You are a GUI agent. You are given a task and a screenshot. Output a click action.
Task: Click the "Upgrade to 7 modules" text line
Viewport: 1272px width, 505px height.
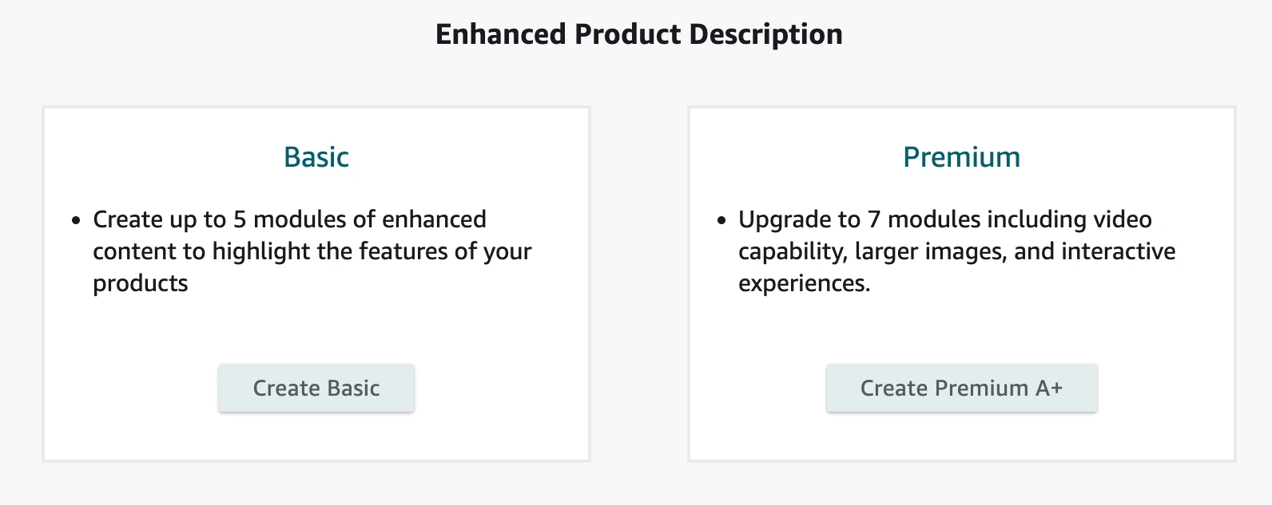tap(944, 219)
